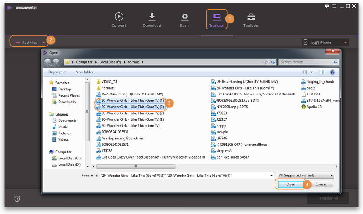Click the schedule alarm clock icon

[x=17, y=199]
